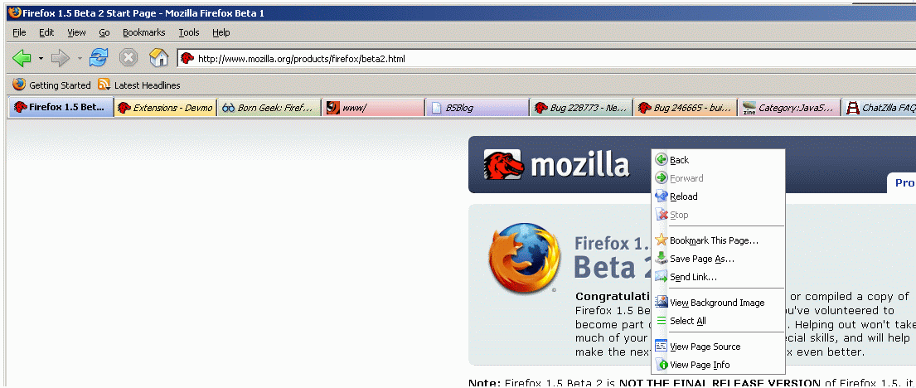Switch to Category:JavaS... tab

tap(789, 108)
